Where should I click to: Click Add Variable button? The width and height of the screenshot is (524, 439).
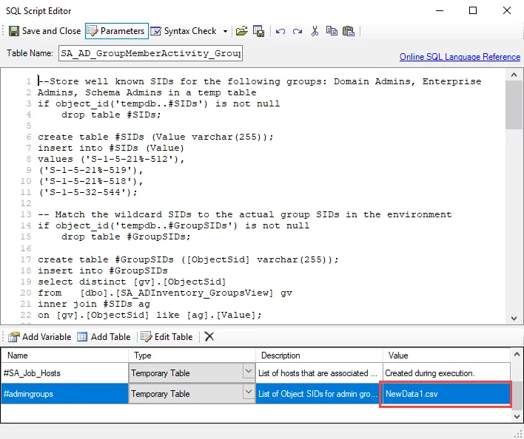click(40, 337)
